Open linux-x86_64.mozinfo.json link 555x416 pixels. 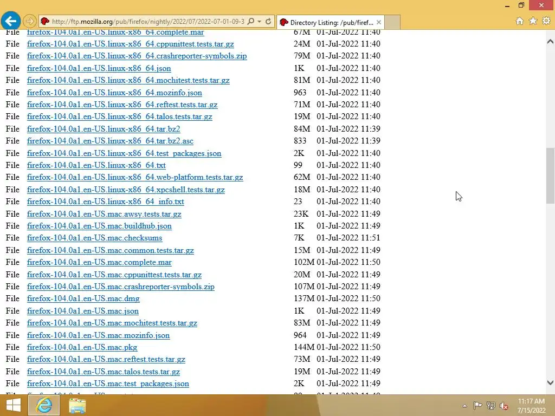coord(114,93)
